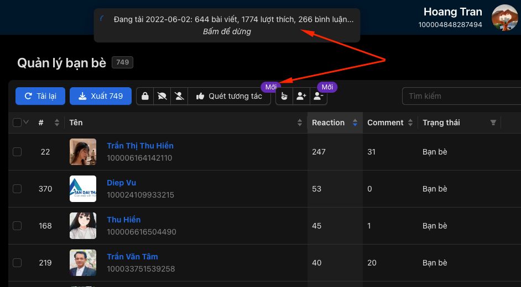Click user ID 100006164142110
The height and width of the screenshot is (287, 521).
click(139, 158)
